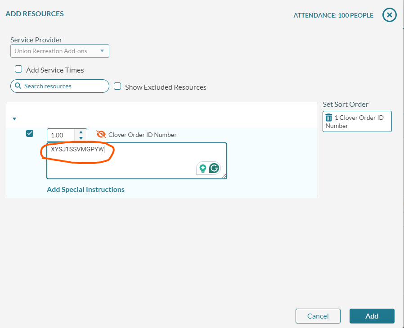Viewport: 404px width, 328px height.
Task: Close the Add Resources dialog
Action: 389,15
